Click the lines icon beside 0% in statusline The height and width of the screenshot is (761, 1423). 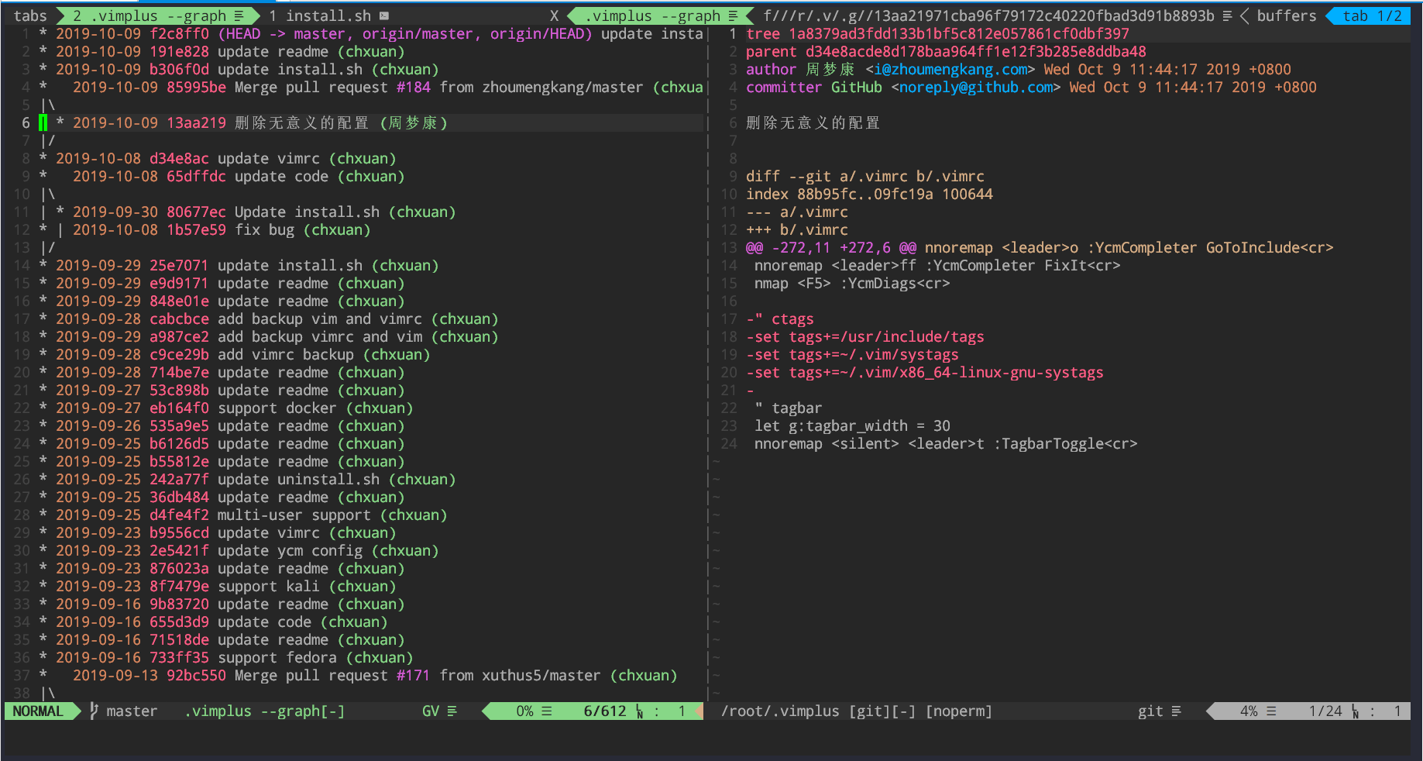point(547,711)
